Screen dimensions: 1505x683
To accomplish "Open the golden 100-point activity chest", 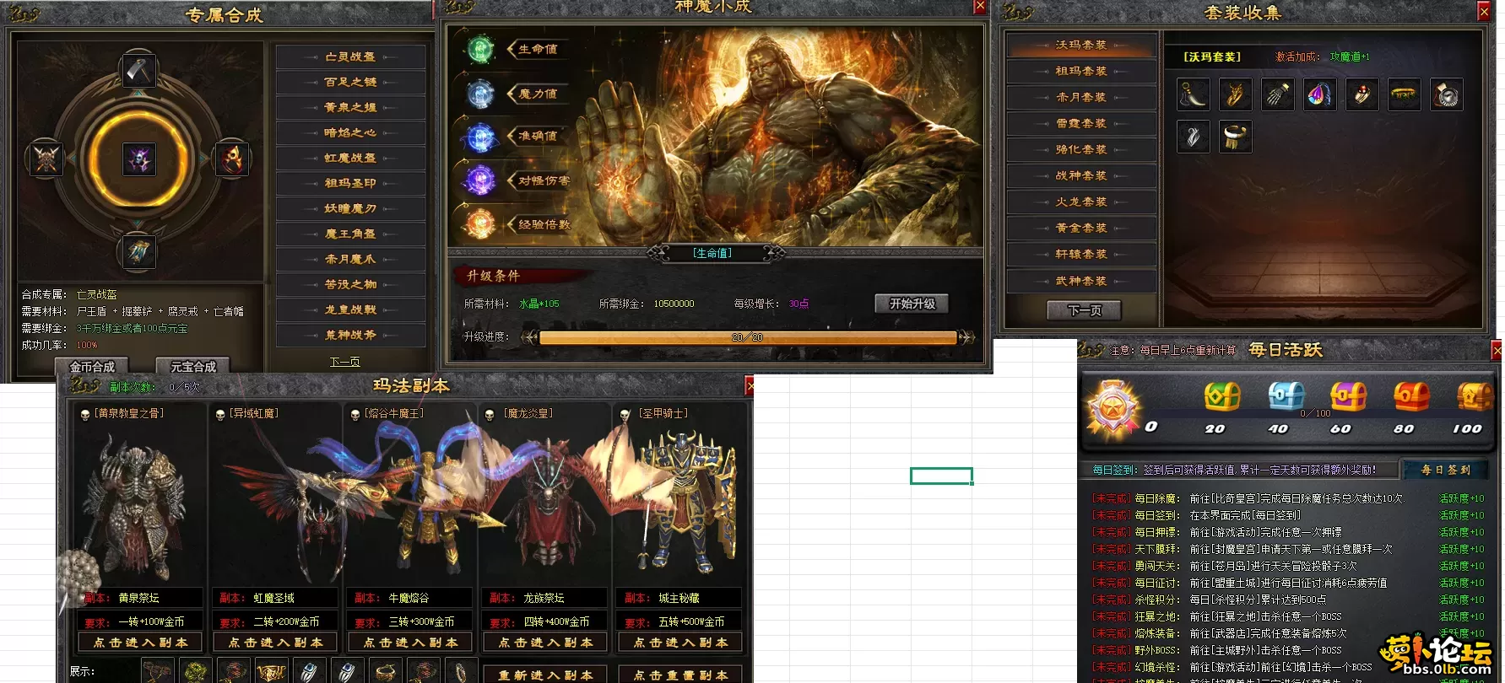I will coord(1475,396).
